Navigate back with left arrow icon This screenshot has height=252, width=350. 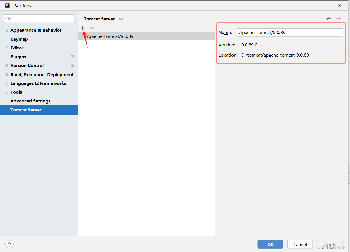(x=329, y=19)
